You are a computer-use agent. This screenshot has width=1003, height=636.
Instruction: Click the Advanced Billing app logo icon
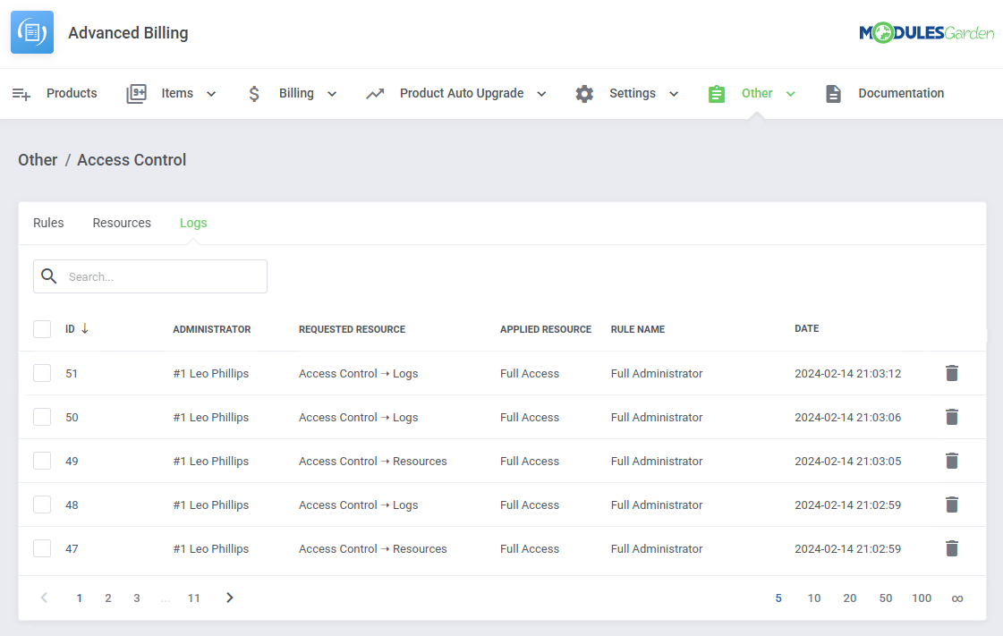click(x=32, y=32)
